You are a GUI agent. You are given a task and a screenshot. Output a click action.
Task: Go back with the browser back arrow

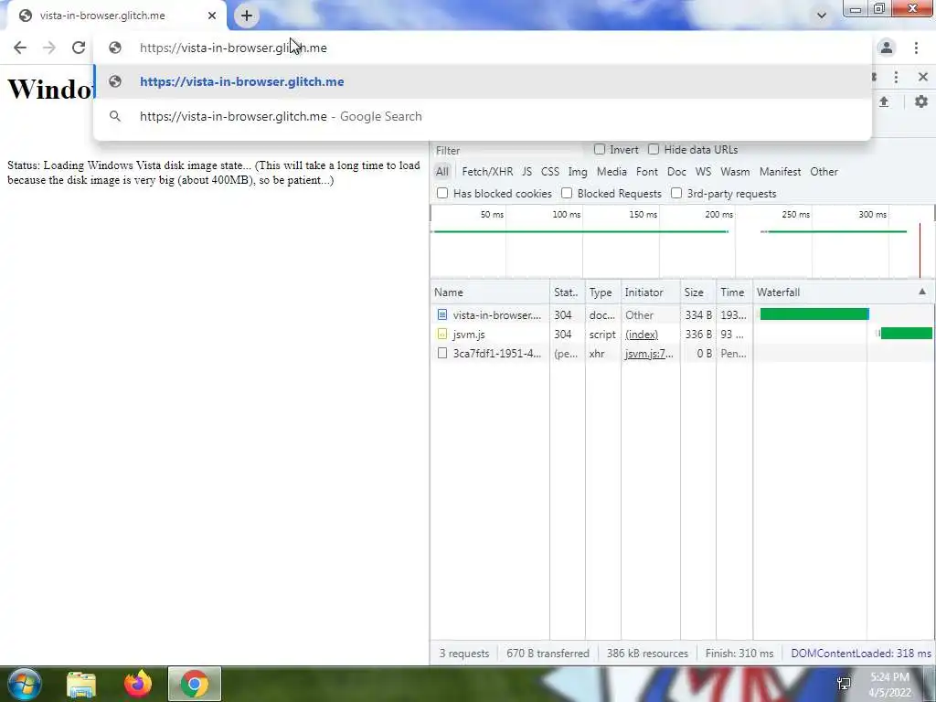coord(20,48)
